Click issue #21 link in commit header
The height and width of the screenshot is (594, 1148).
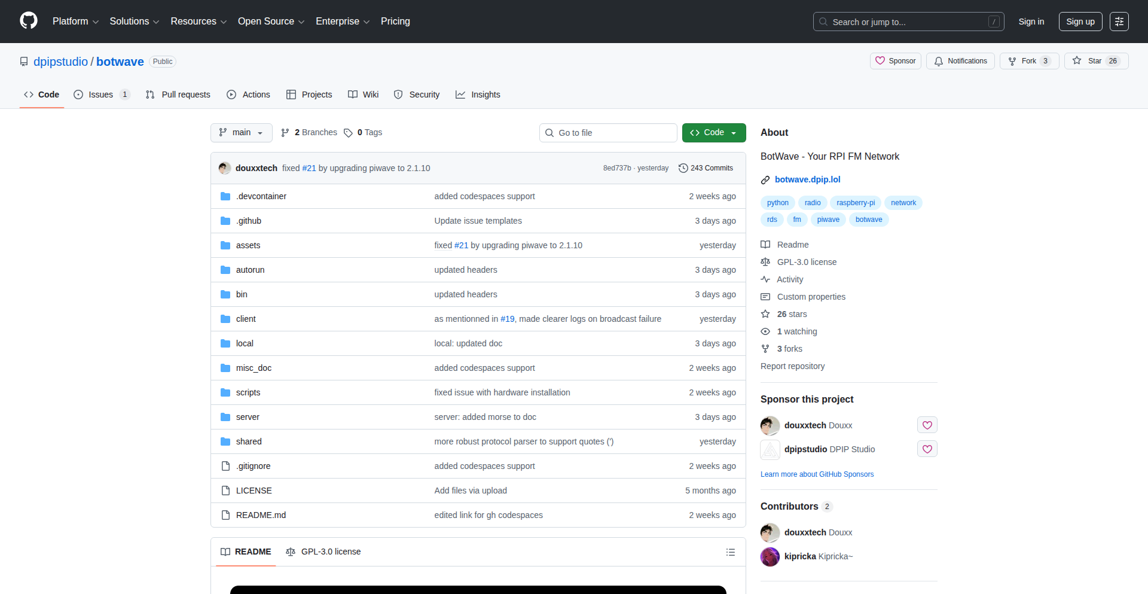309,168
